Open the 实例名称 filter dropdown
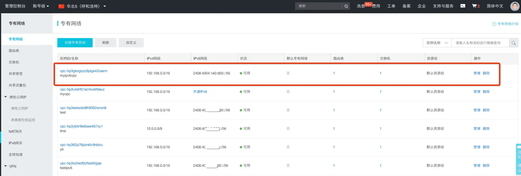 437,43
